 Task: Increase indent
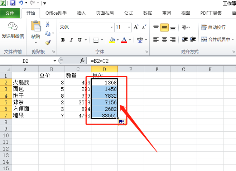tap(193, 40)
